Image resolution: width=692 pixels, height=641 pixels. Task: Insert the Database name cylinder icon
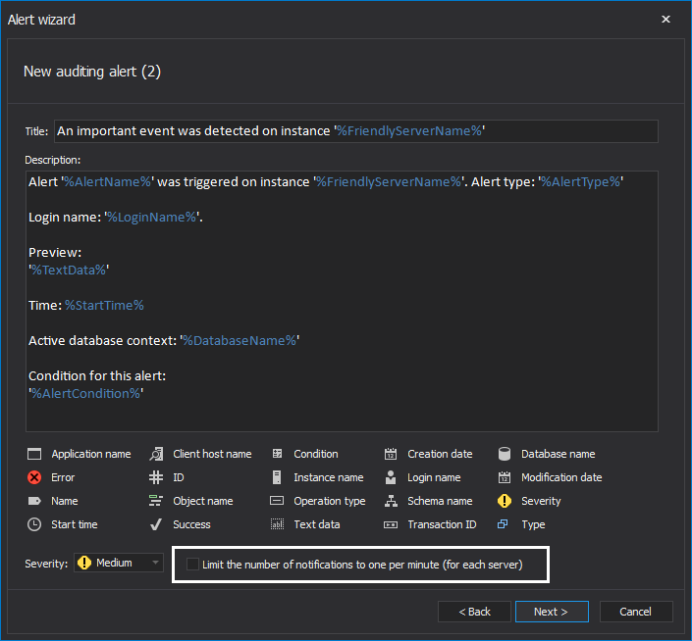[x=504, y=454]
